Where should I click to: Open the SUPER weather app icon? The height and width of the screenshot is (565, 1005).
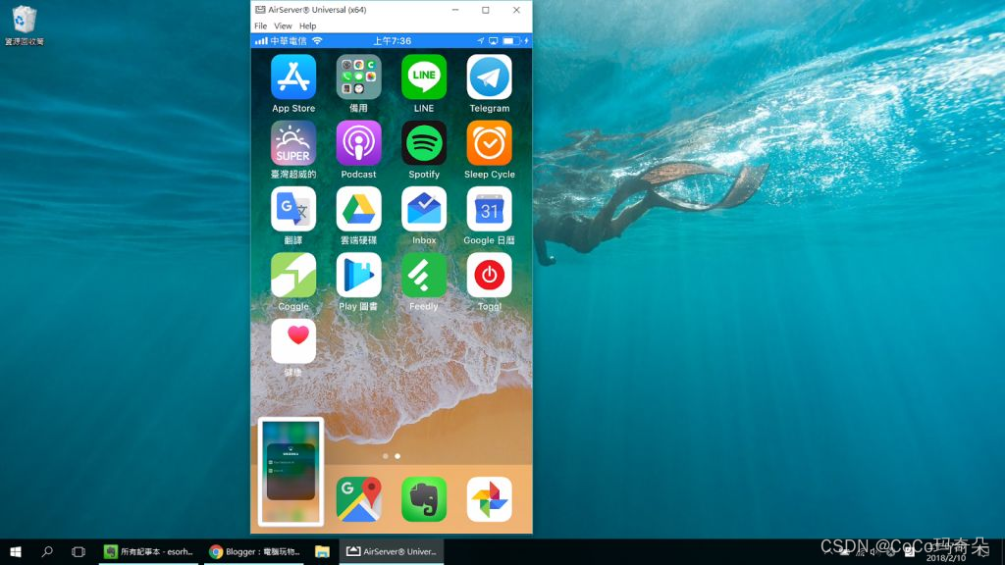click(292, 143)
